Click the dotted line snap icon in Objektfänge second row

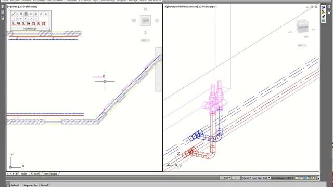coord(26,19)
